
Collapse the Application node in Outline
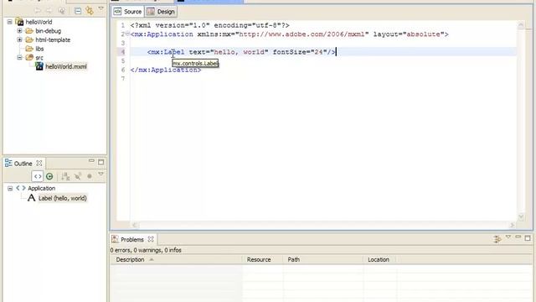tap(10, 188)
